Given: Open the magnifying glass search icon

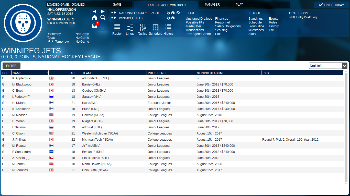Looking at the screenshot, I should (x=103, y=17).
